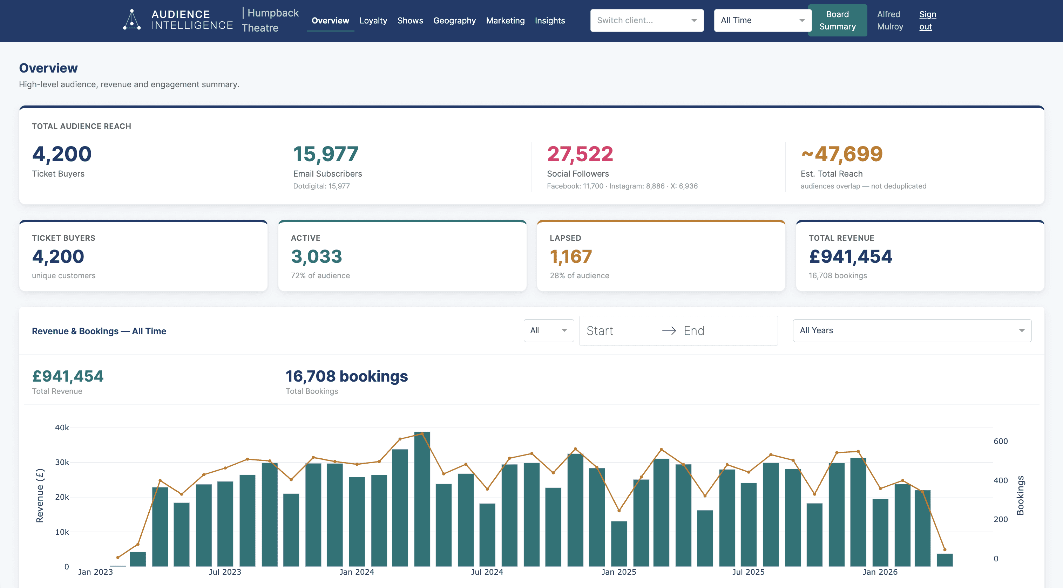Select the Lapsed audience card
Viewport: 1063px width, 588px height.
pos(661,256)
